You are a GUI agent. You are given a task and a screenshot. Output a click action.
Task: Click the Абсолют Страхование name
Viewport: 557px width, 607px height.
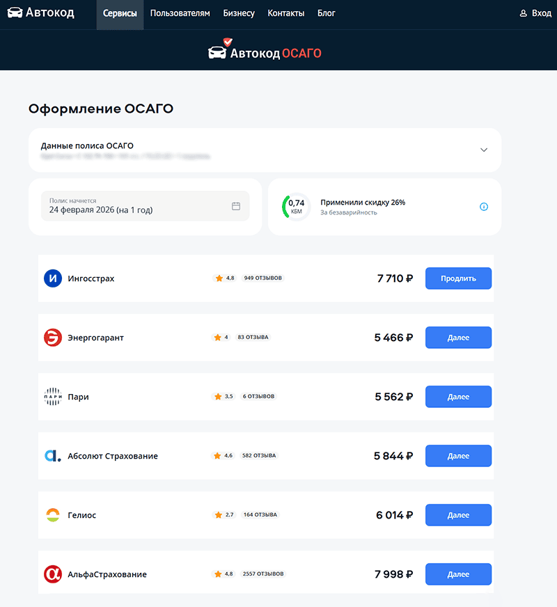click(113, 457)
